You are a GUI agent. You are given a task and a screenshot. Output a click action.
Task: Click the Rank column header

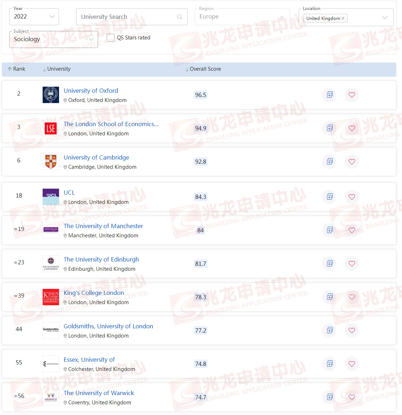[19, 69]
